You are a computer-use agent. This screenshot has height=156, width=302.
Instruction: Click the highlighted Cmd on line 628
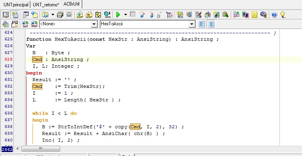click(37, 59)
